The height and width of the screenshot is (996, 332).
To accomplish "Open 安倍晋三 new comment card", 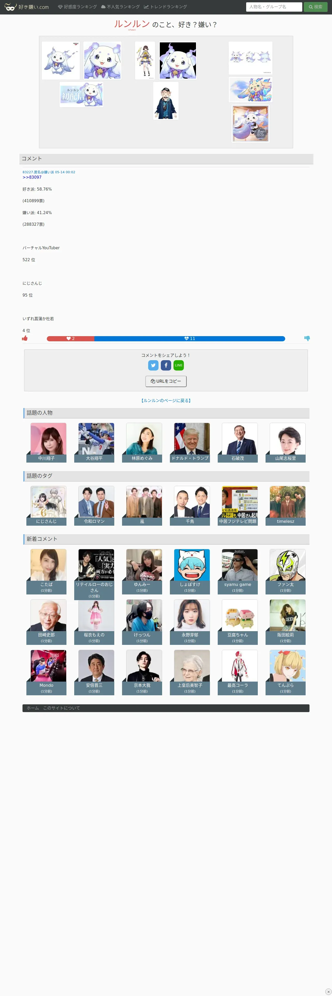I will pos(94,672).
